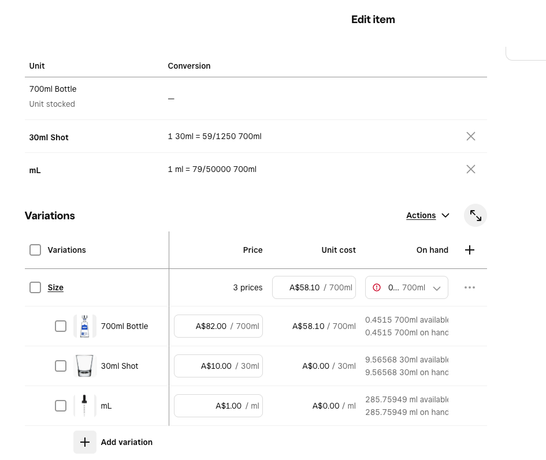
Task: Click the Unit cost column header
Action: pyautogui.click(x=339, y=250)
